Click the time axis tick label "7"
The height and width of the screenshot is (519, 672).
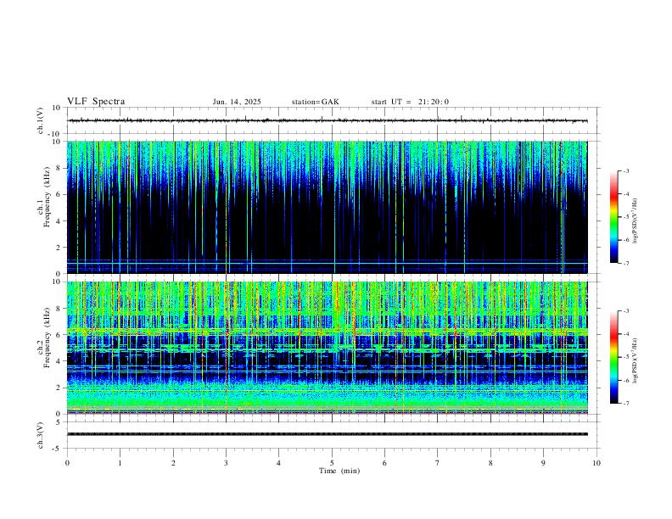point(438,463)
